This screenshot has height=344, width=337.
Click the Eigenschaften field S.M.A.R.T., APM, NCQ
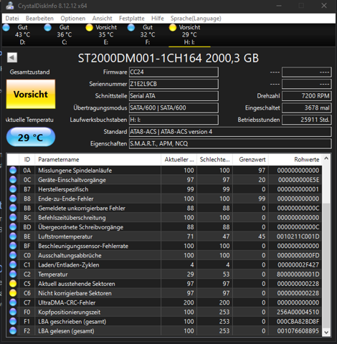tap(230, 143)
